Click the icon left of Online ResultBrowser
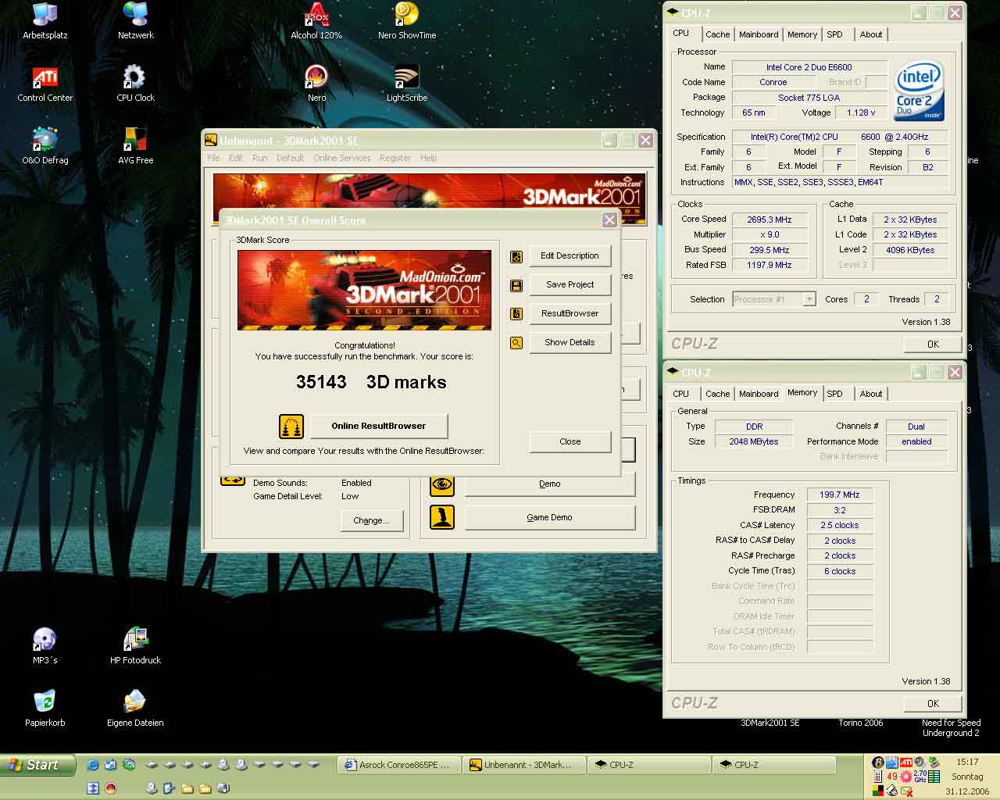 pyautogui.click(x=291, y=427)
